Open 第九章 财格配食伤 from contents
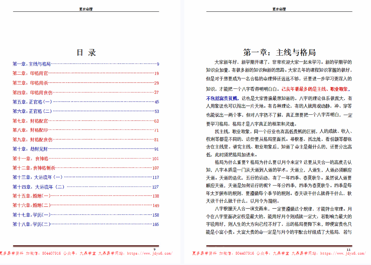The image size is (371, 265). pos(32,140)
